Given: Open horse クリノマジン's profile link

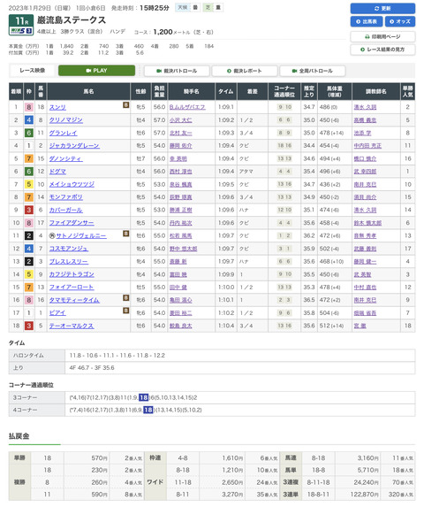Looking at the screenshot, I should tap(66, 120).
